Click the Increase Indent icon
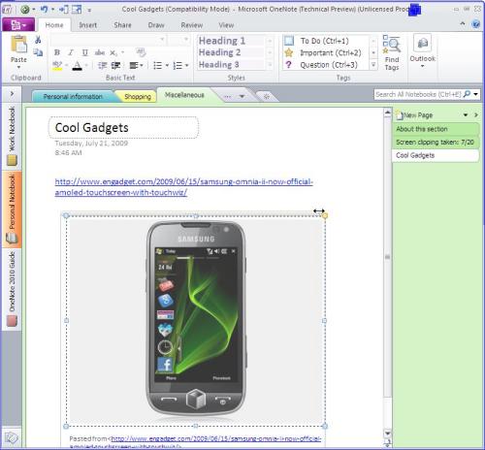 pos(115,66)
